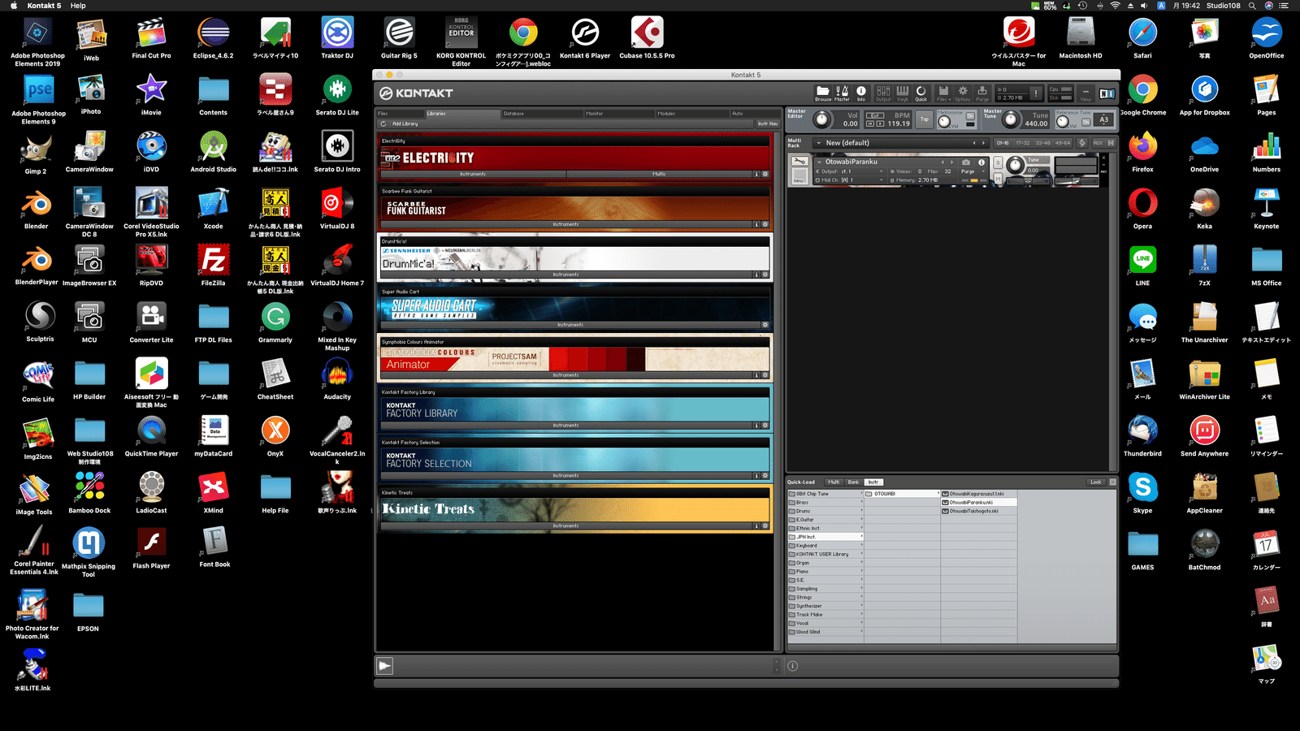Click the info icon in status bar
The width and height of the screenshot is (1300, 731).
click(793, 666)
